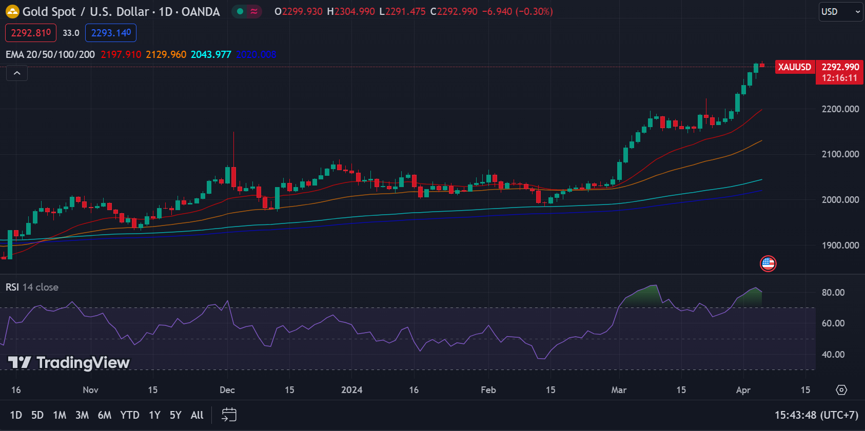Click the TradingView logo
This screenshot has height=431, width=865.
pos(69,363)
